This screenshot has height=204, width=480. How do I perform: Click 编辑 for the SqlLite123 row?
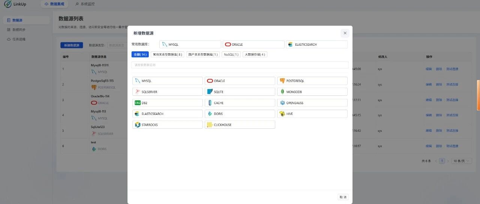(429, 131)
